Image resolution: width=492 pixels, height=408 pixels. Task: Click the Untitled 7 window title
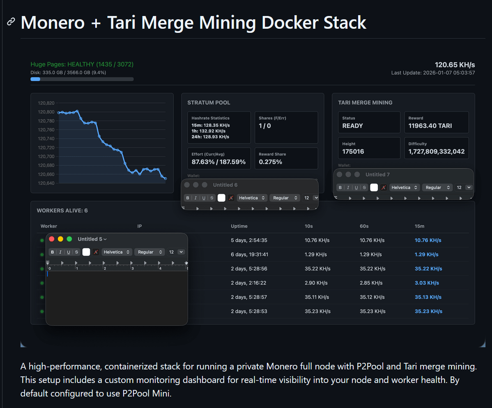(x=377, y=175)
